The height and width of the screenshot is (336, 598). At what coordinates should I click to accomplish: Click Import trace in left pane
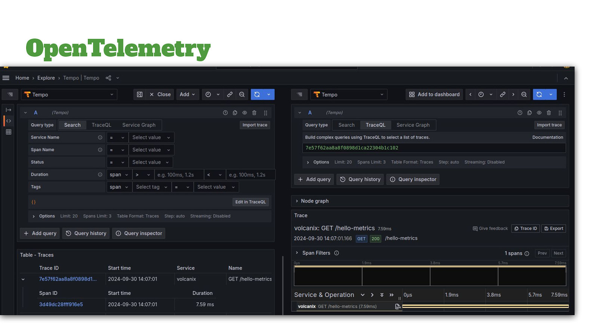point(255,125)
